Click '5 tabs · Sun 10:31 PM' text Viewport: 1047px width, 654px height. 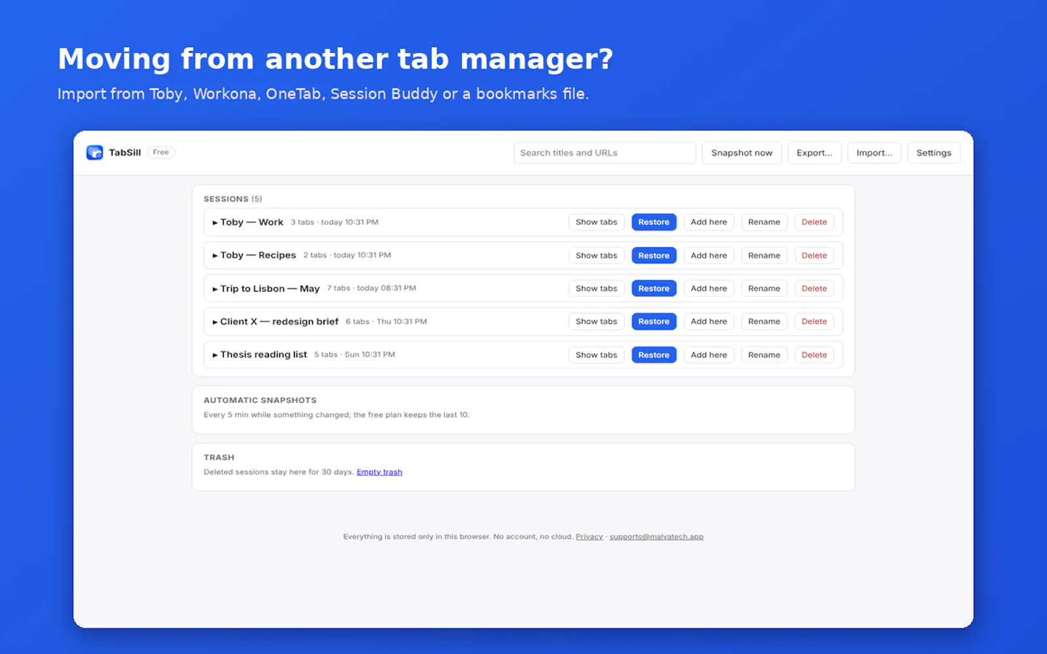pyautogui.click(x=355, y=354)
